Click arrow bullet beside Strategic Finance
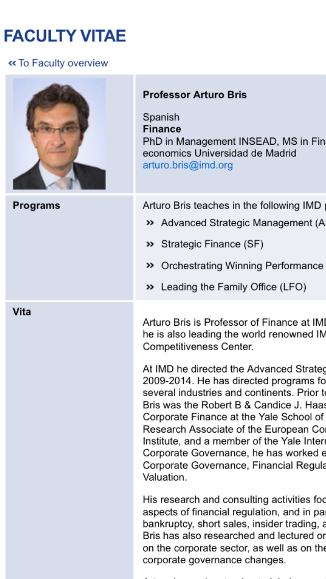Screen dimensions: 326x579 (150, 244)
